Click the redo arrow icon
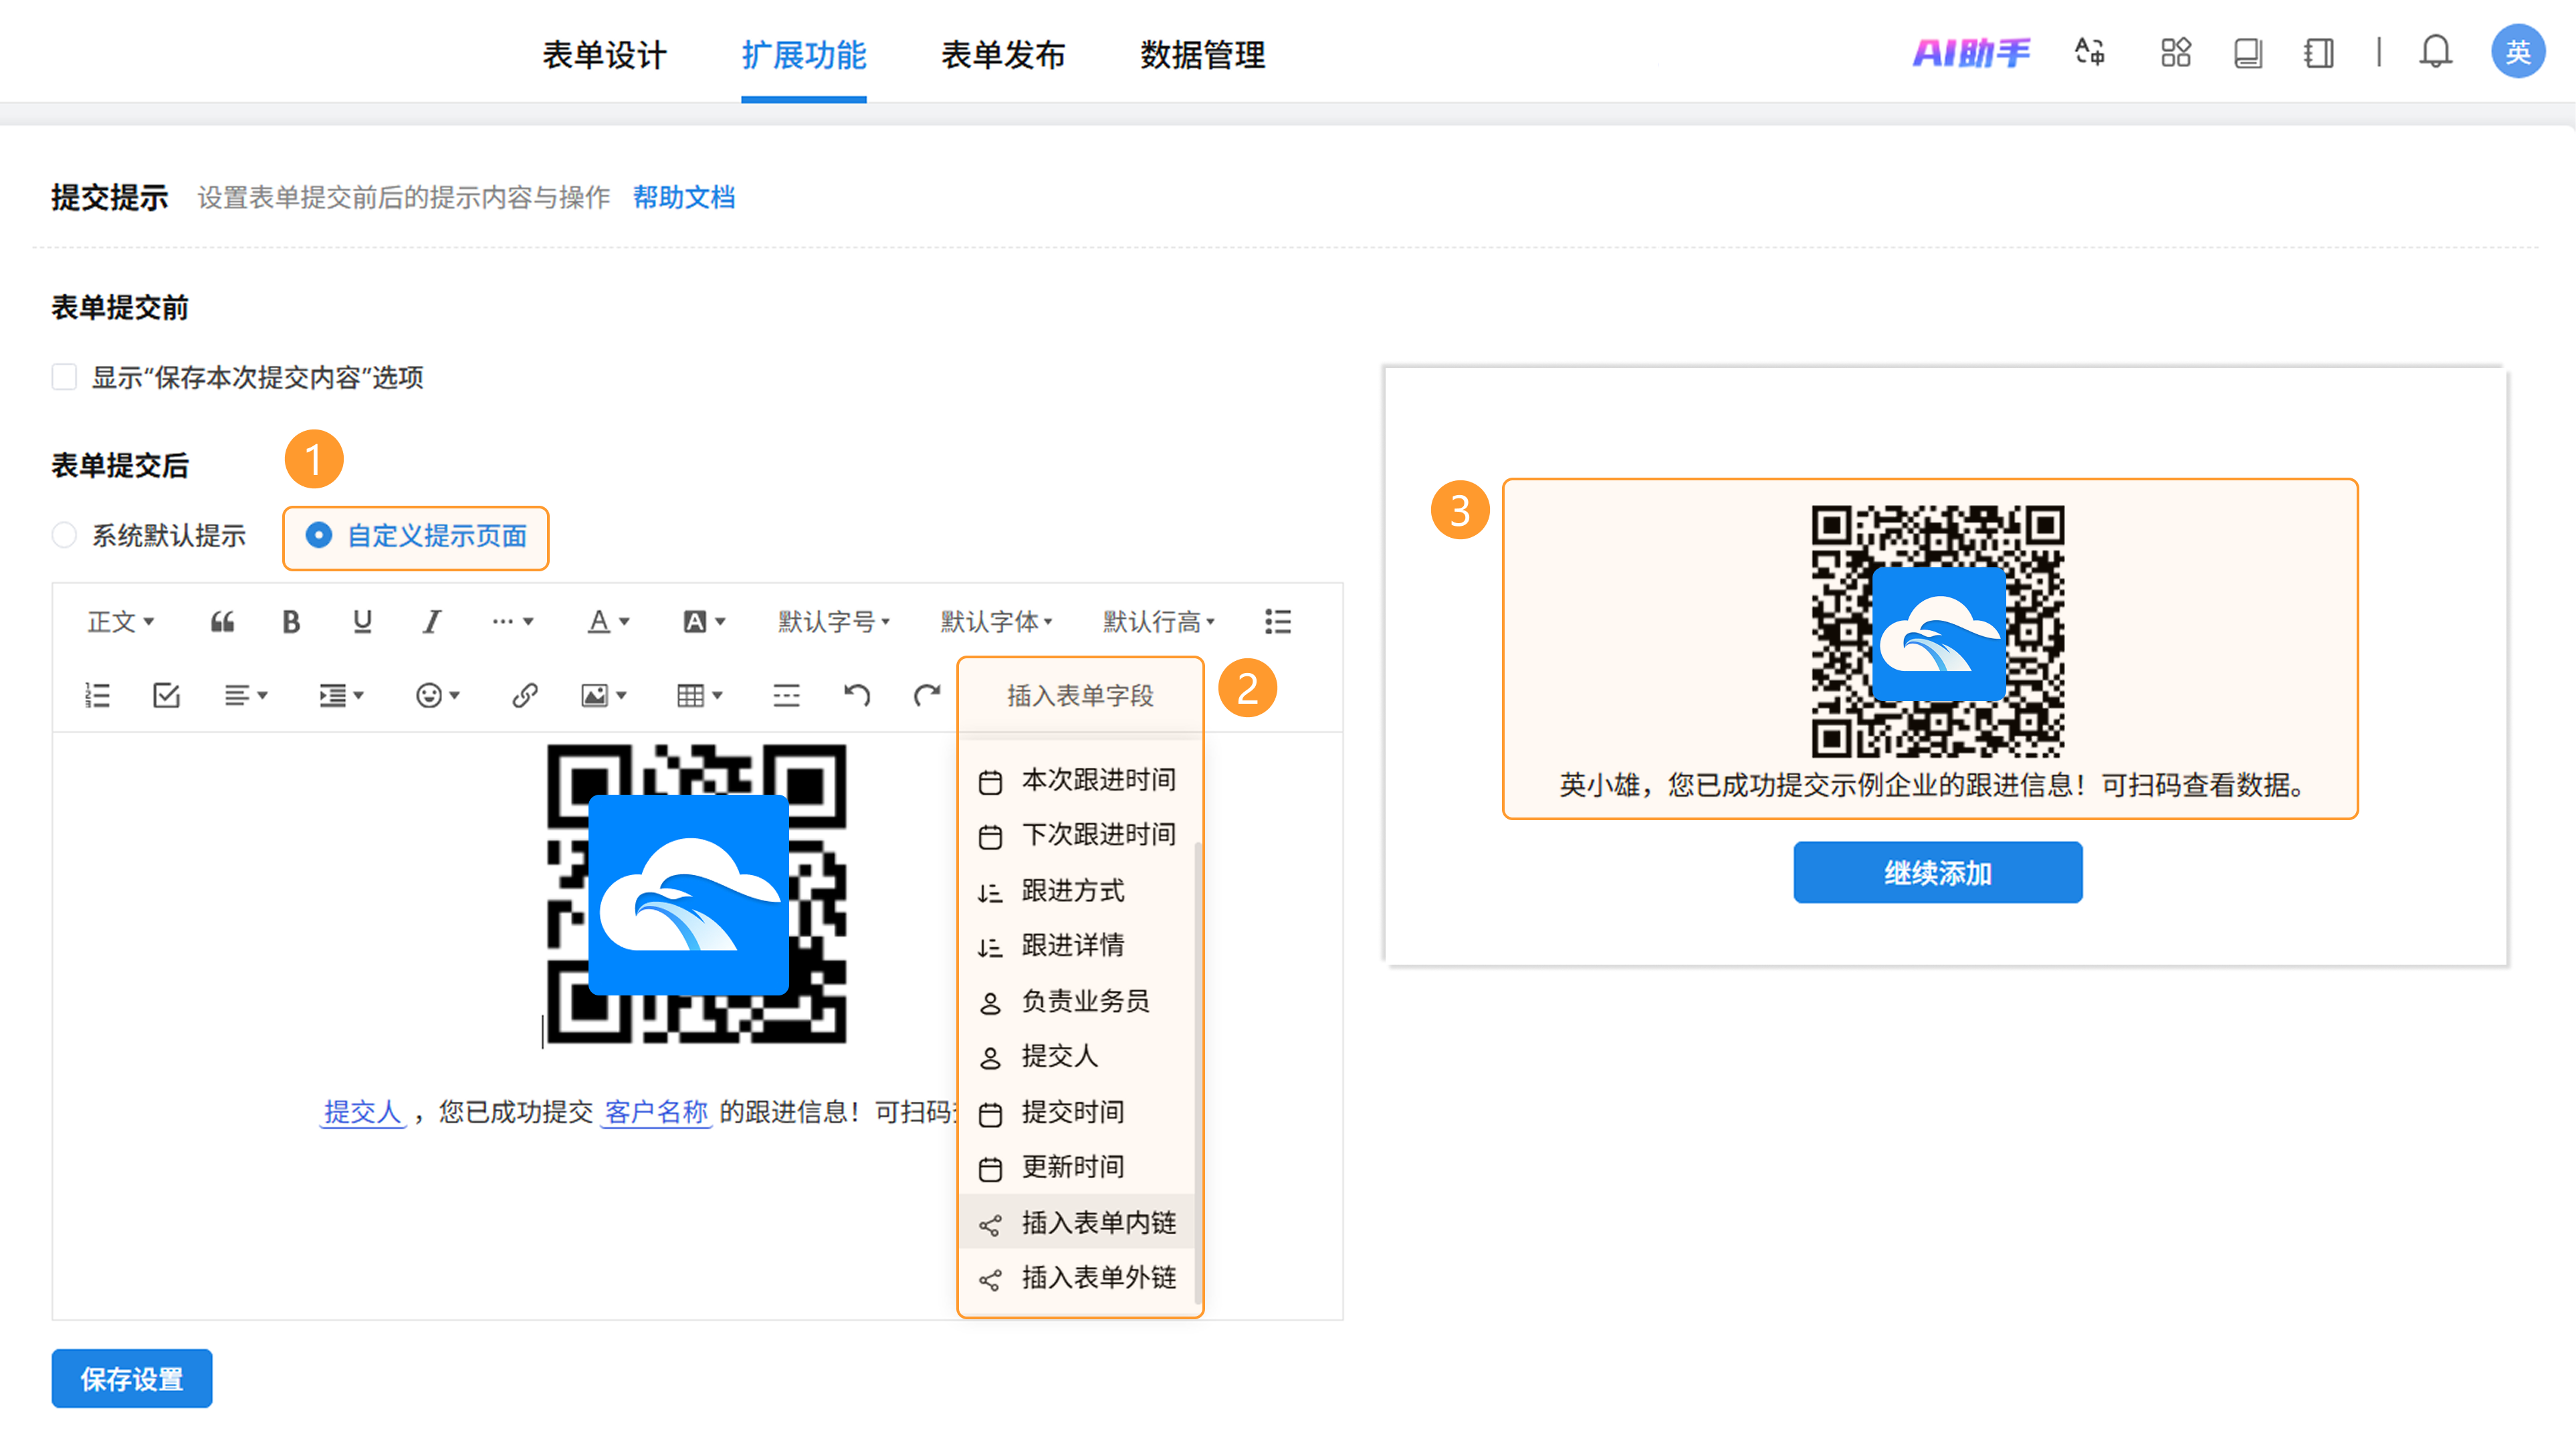The image size is (2576, 1445). tap(927, 696)
